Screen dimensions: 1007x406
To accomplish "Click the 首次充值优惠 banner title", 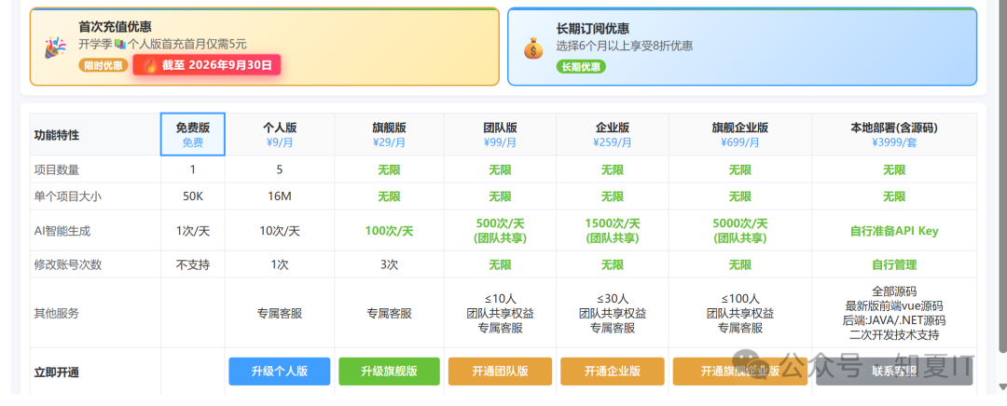I will pos(115,27).
